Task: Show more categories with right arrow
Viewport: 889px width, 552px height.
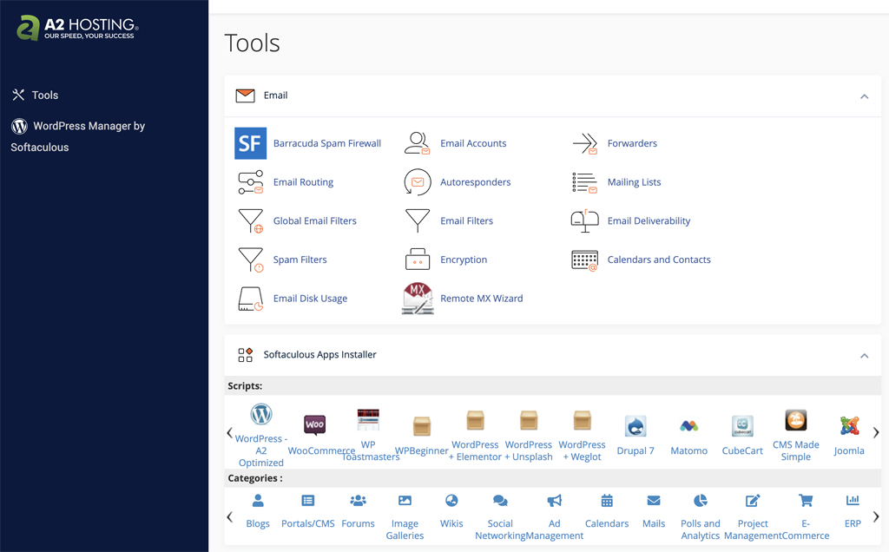Action: pyautogui.click(x=876, y=517)
